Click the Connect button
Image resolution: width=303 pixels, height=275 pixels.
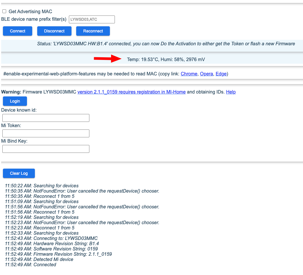coord(17,31)
